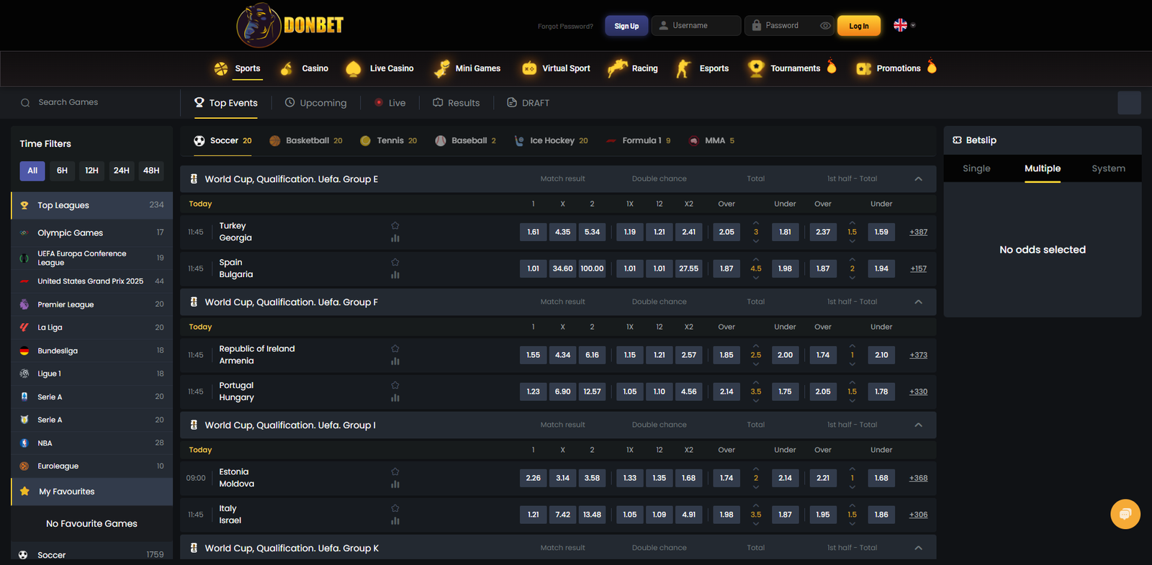Viewport: 1152px width, 565px height.
Task: Open statistics icon for Italy vs Israel
Action: (x=395, y=521)
